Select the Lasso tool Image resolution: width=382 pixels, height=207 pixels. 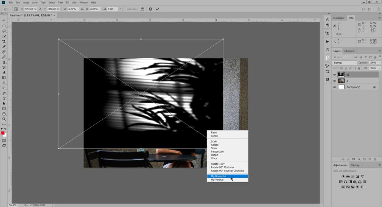(x=4, y=31)
